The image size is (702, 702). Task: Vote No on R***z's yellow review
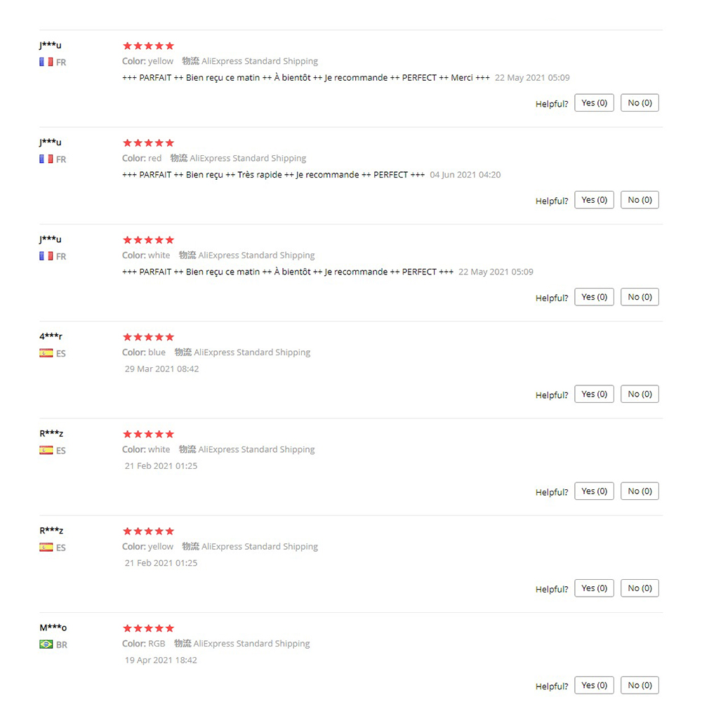click(x=640, y=588)
